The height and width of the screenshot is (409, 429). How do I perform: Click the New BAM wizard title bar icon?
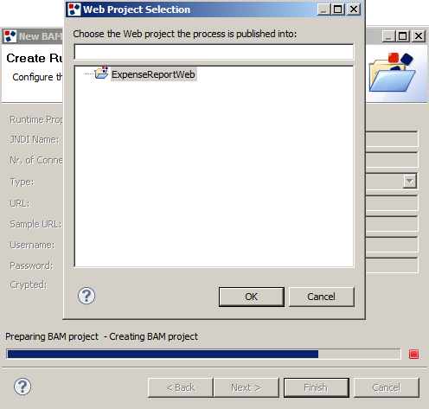click(x=10, y=36)
